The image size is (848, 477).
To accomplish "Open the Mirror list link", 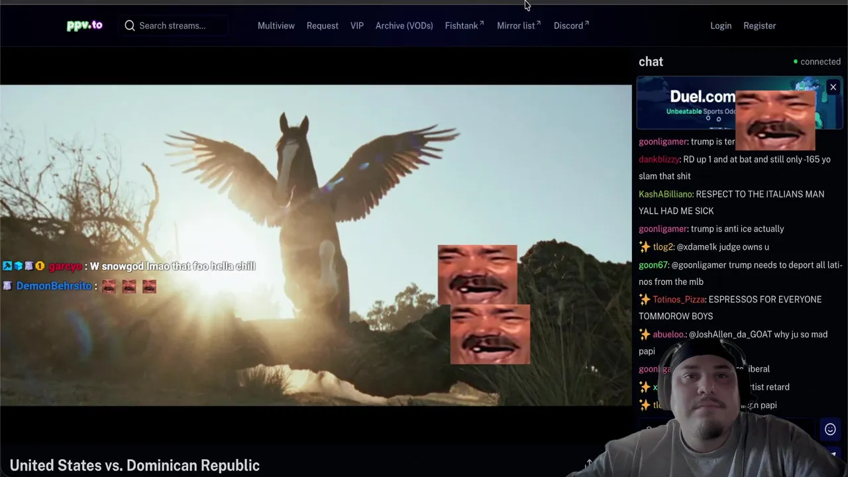I will tap(518, 25).
